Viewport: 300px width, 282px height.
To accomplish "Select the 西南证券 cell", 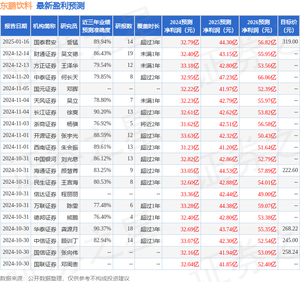I will click(45, 147).
